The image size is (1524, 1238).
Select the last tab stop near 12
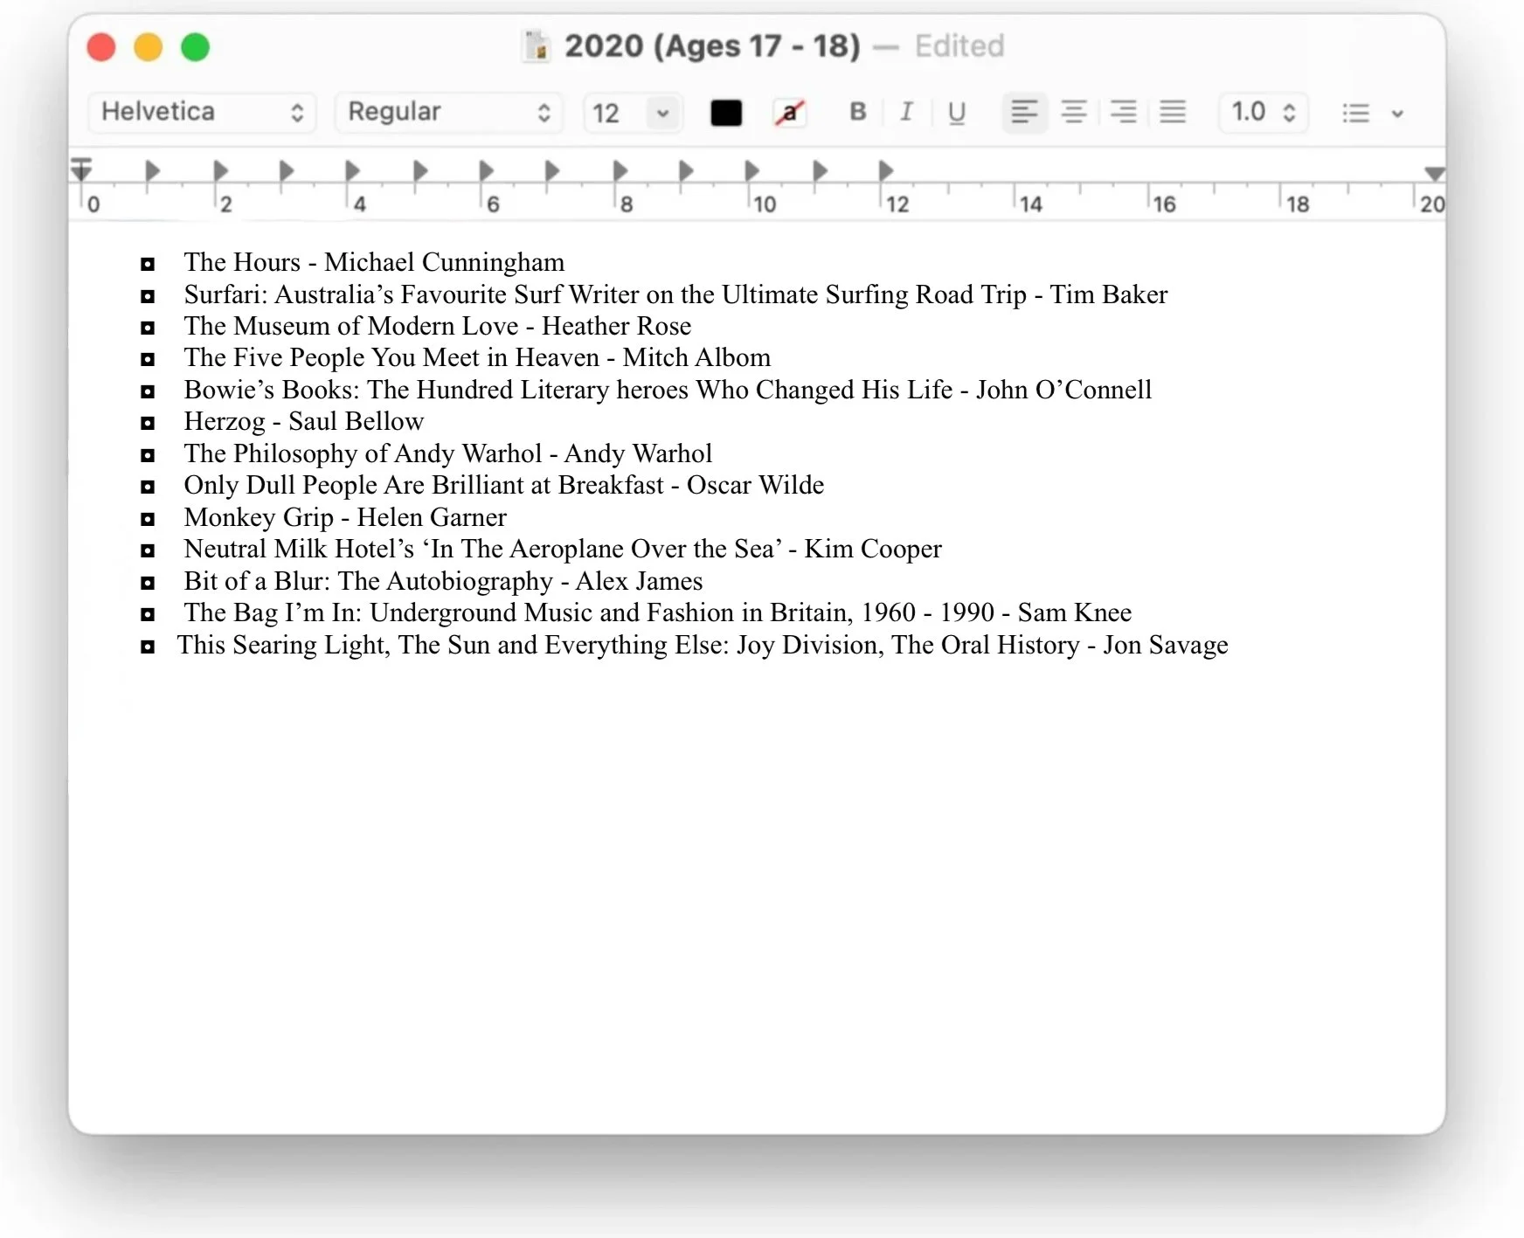coord(885,170)
